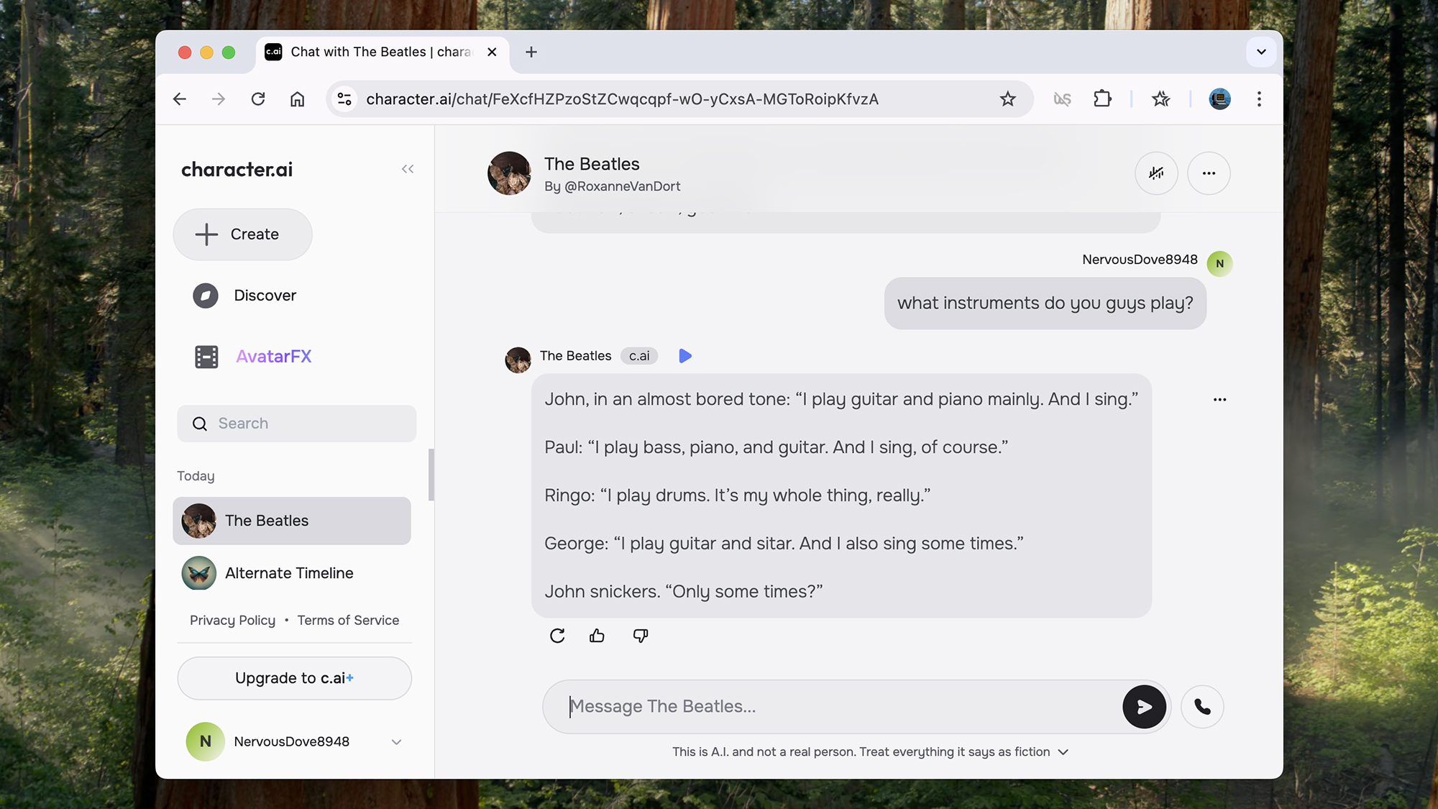Screen dimensions: 1438x809
Task: Click the Create button
Action: click(x=242, y=234)
